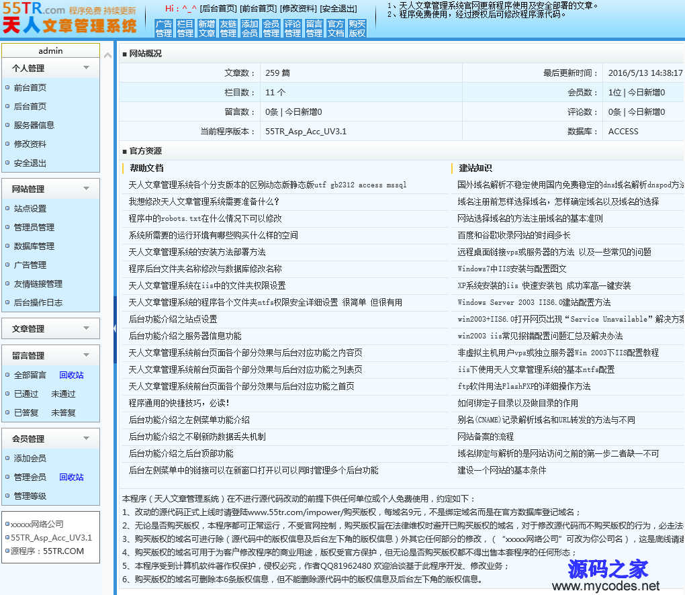Click the 新增文章 toolbar button
The image size is (685, 595).
point(207,28)
